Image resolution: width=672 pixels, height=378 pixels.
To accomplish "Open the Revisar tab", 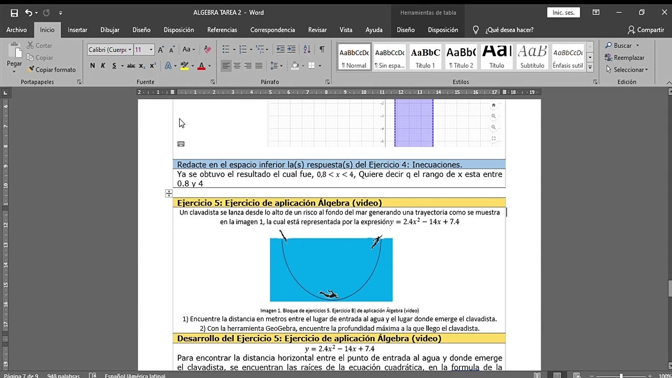I will point(317,30).
